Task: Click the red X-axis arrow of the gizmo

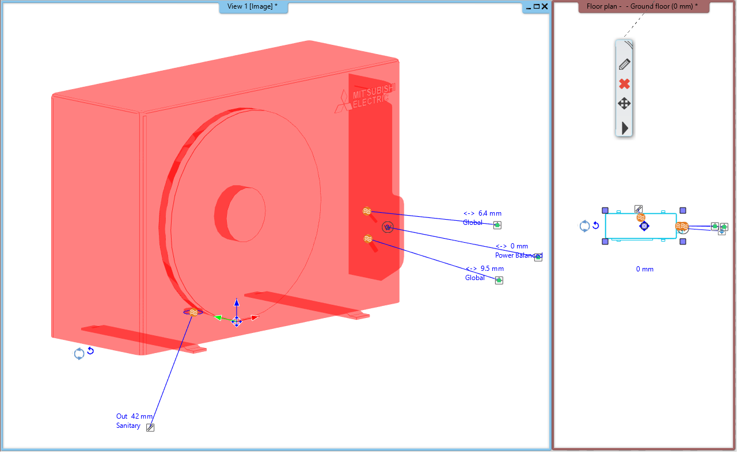Action: coord(253,317)
